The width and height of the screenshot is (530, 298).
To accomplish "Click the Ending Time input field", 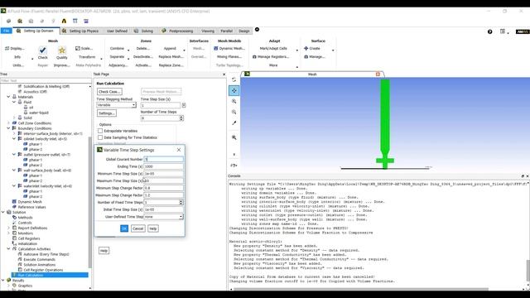I will [x=164, y=166].
